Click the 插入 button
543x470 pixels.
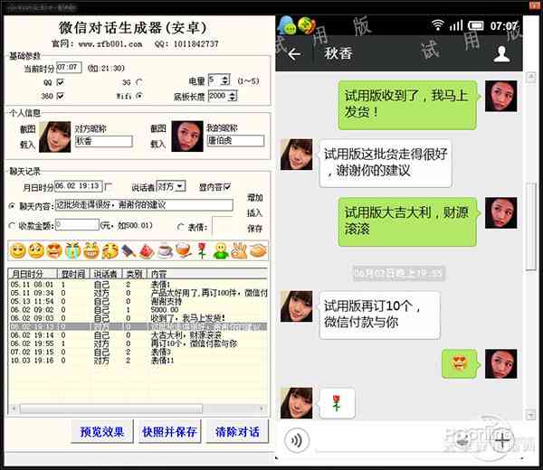[x=255, y=212]
